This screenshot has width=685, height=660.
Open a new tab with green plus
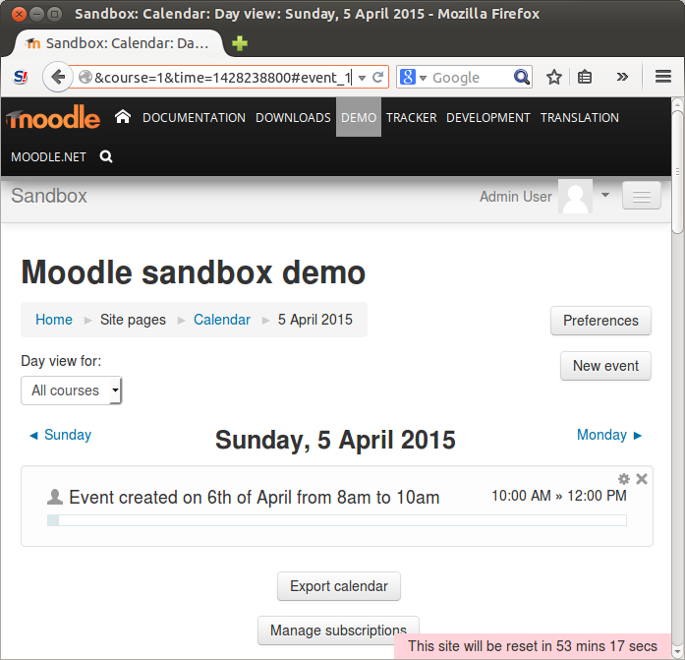[240, 43]
